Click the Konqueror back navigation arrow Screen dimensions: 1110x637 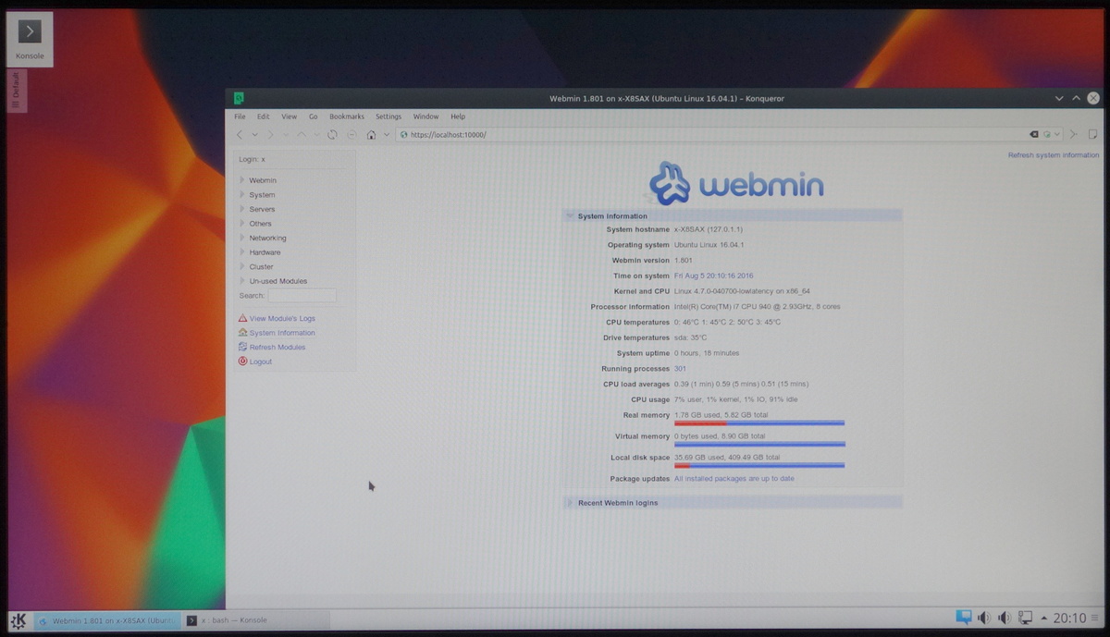tap(240, 135)
